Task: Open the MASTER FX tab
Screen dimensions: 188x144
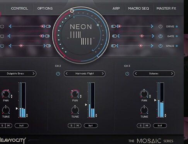Action: (166, 8)
